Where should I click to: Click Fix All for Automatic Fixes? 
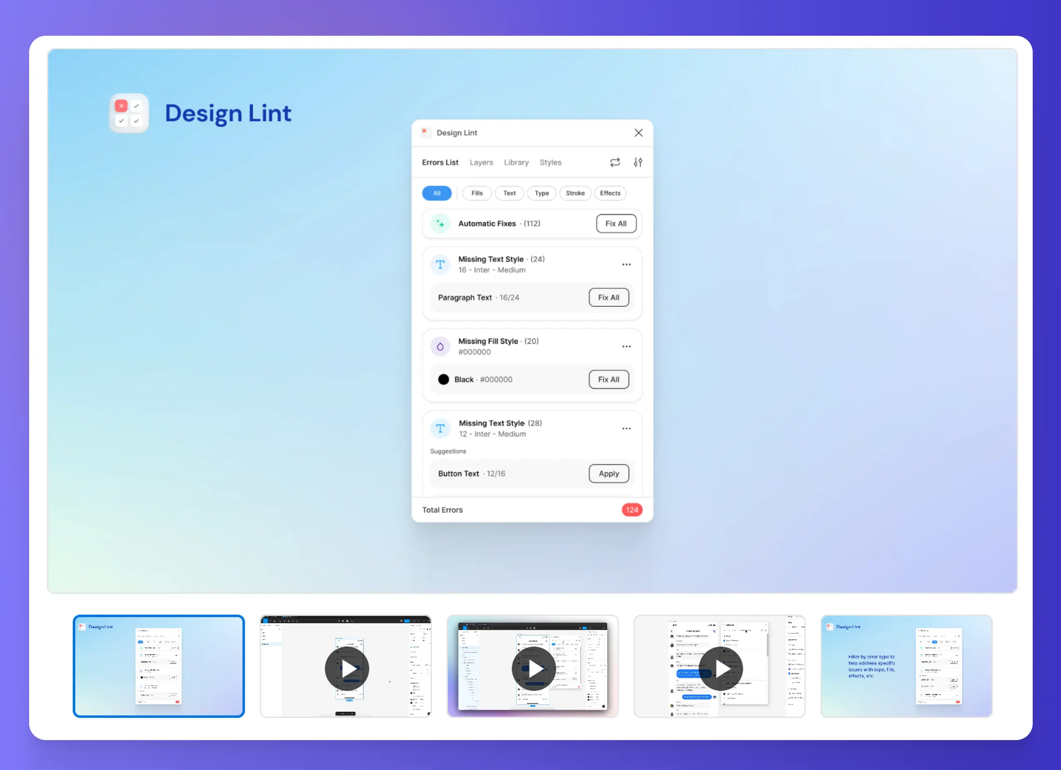[616, 222]
